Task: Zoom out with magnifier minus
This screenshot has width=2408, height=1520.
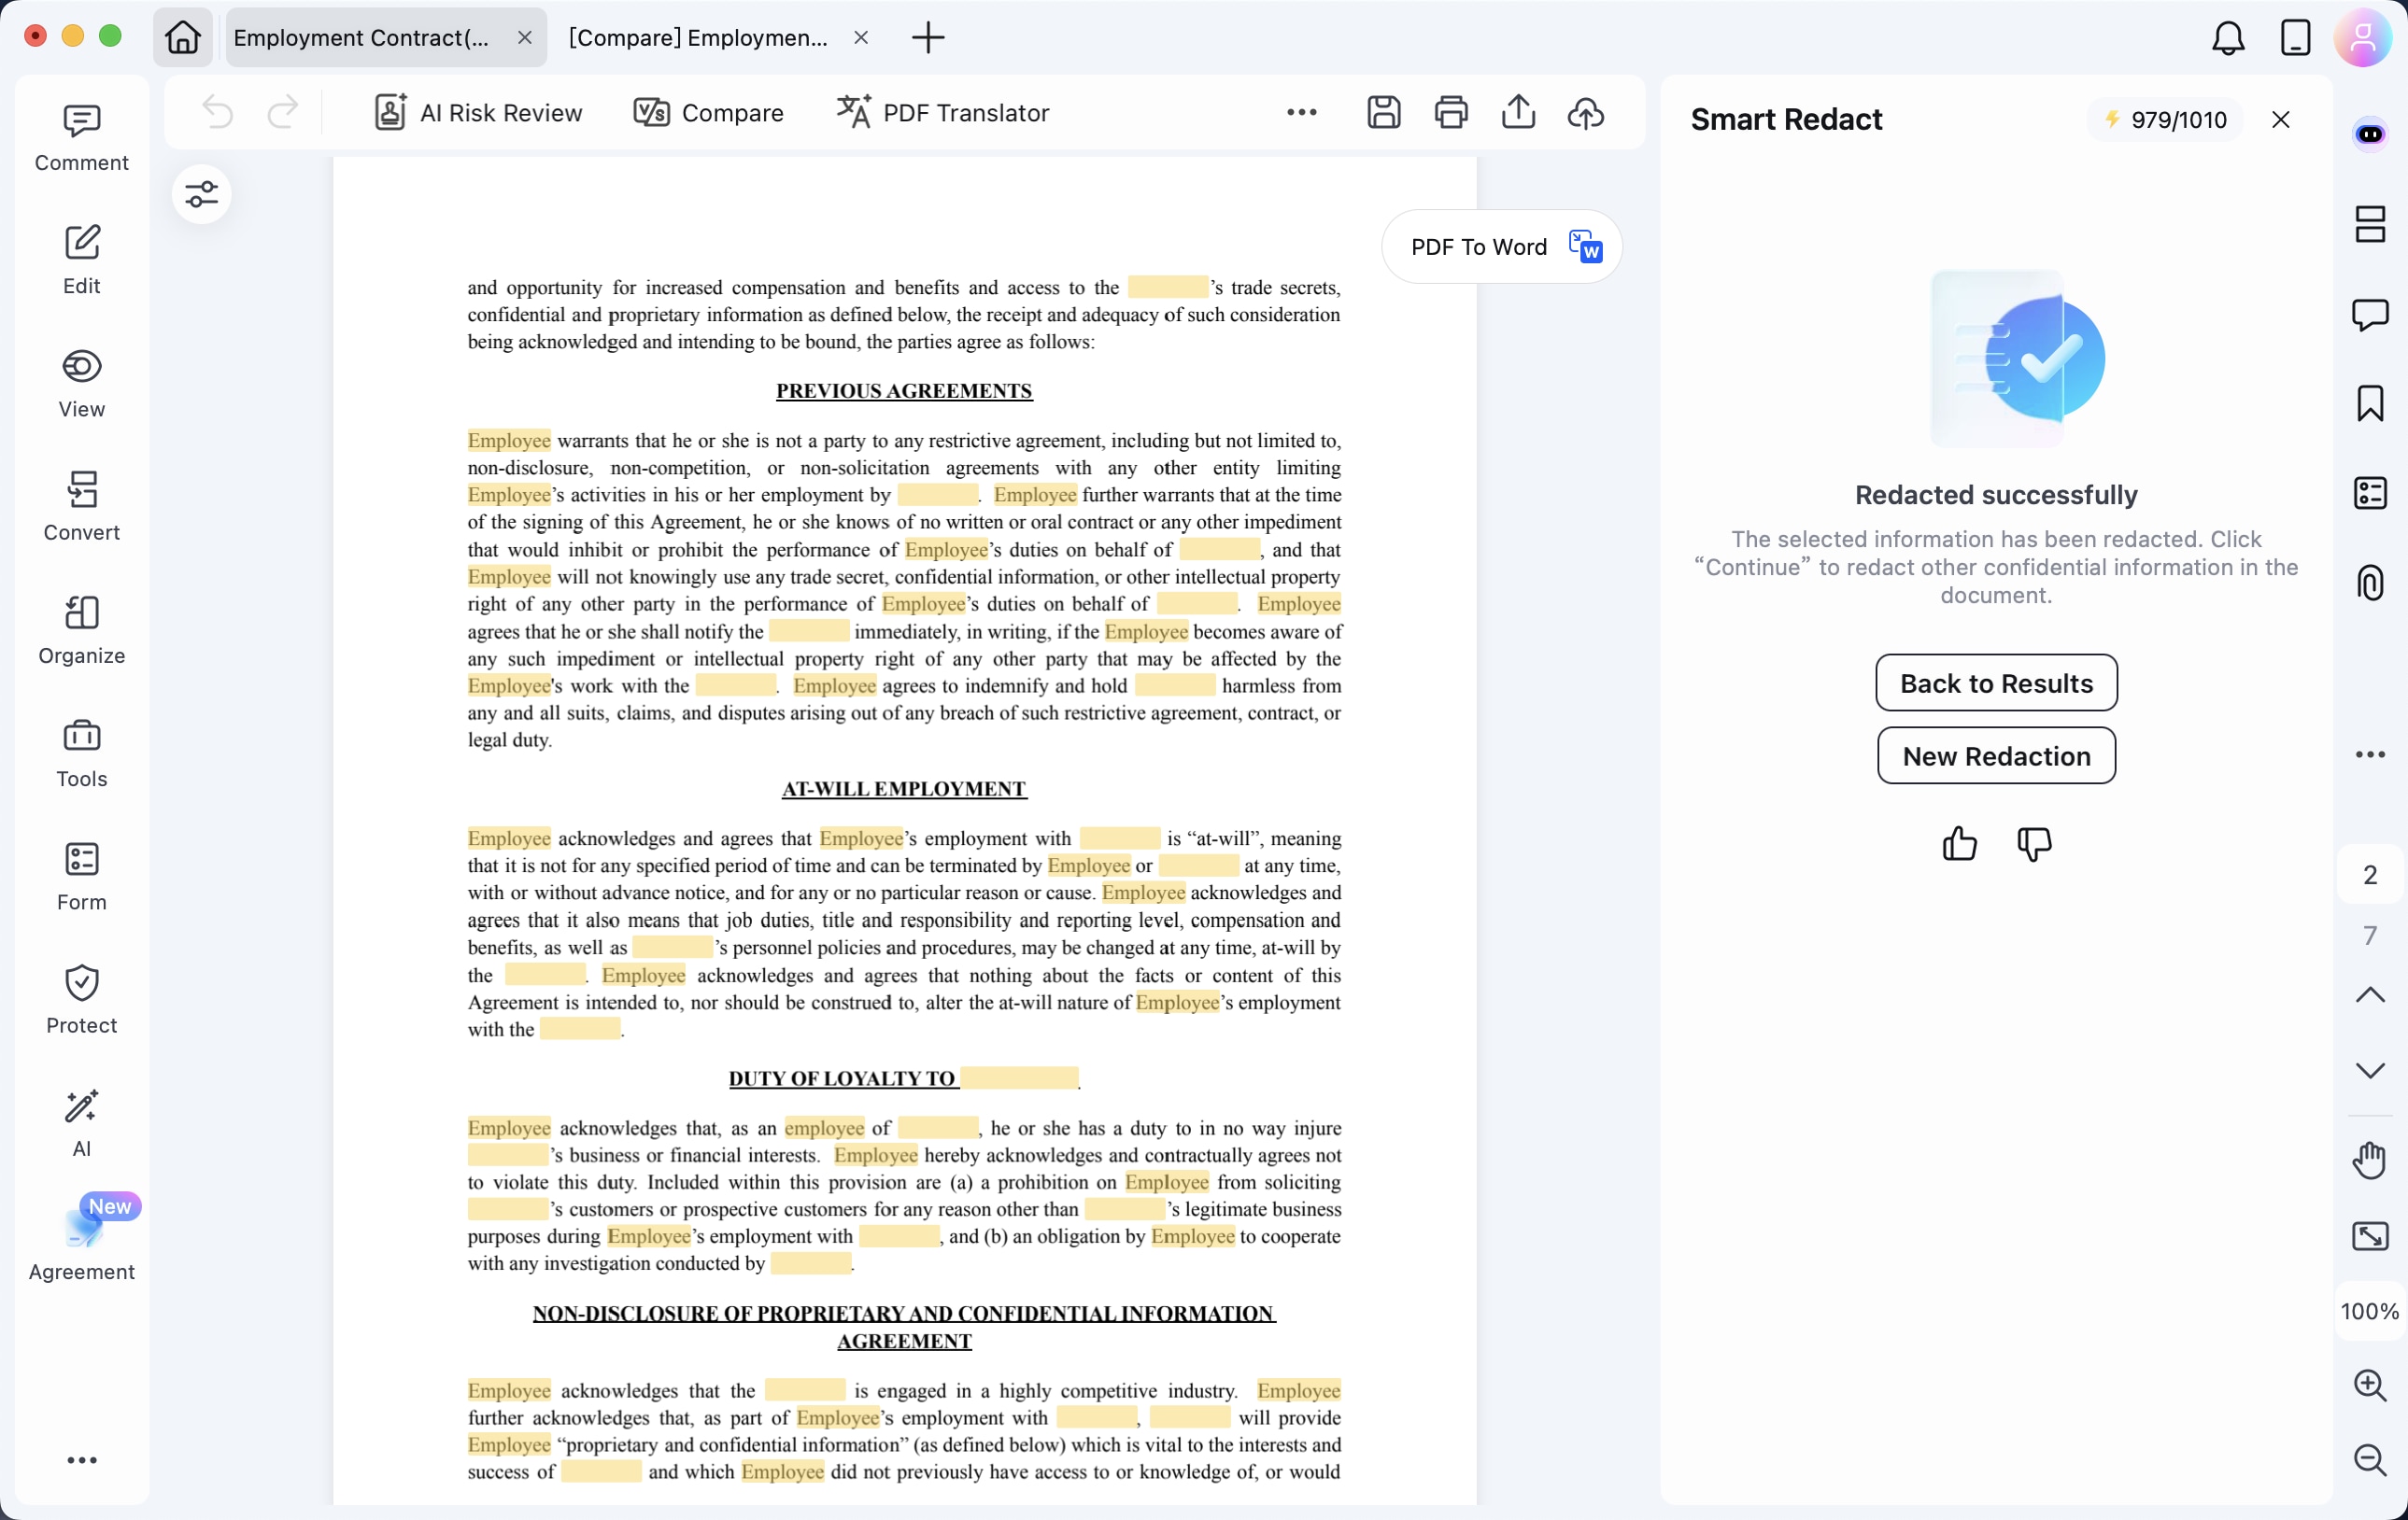Action: (2370, 1460)
